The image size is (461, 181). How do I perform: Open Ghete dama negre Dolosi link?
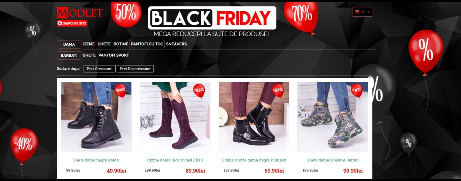[x=96, y=160]
